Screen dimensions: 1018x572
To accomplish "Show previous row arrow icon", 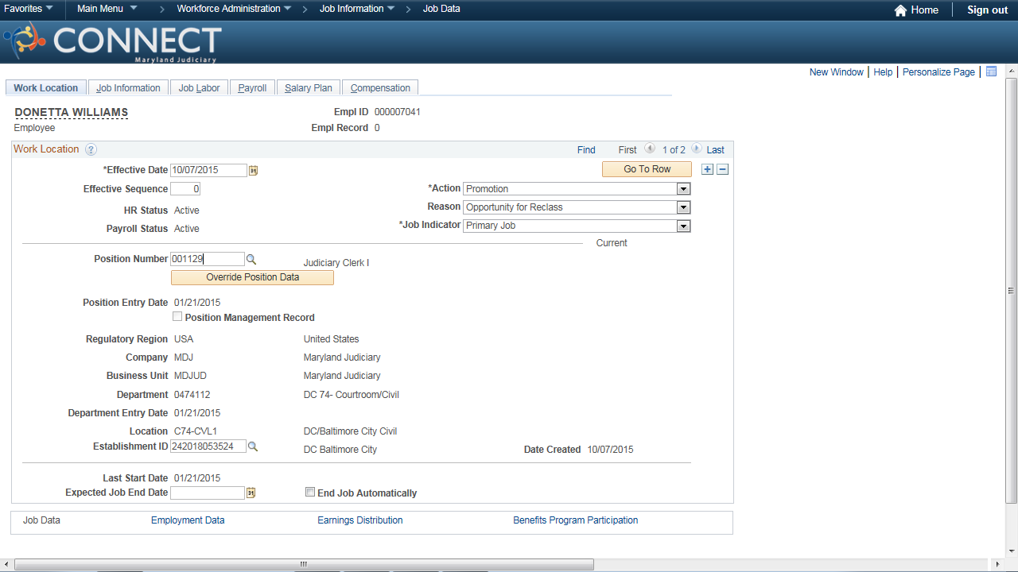I will pos(650,149).
